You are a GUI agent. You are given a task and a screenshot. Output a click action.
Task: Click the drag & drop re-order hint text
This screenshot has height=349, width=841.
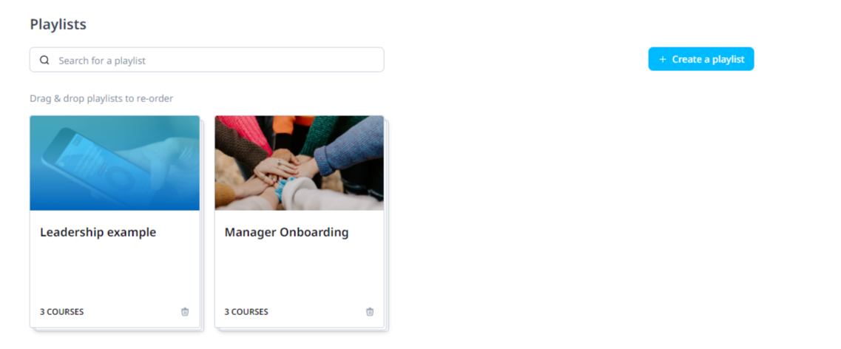pos(101,98)
